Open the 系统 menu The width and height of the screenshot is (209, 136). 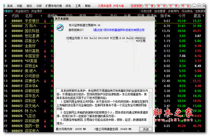click(10, 6)
